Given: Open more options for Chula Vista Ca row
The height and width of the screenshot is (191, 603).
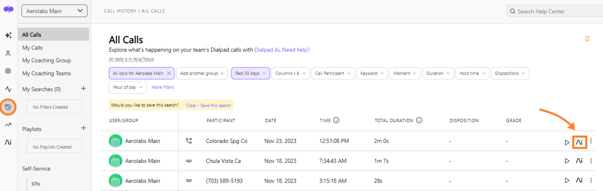Looking at the screenshot, I should (591, 161).
